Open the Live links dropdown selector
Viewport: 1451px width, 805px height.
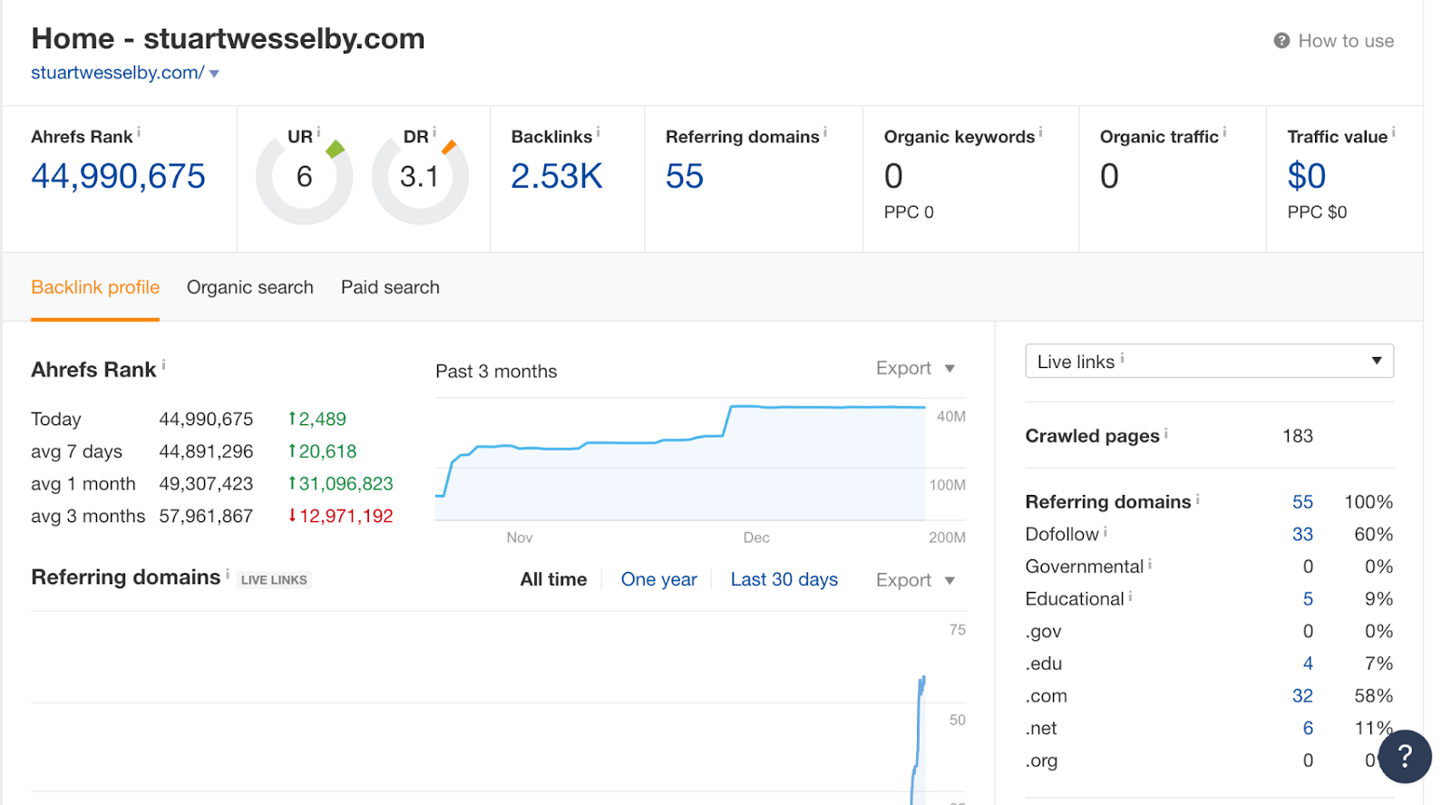point(1209,361)
